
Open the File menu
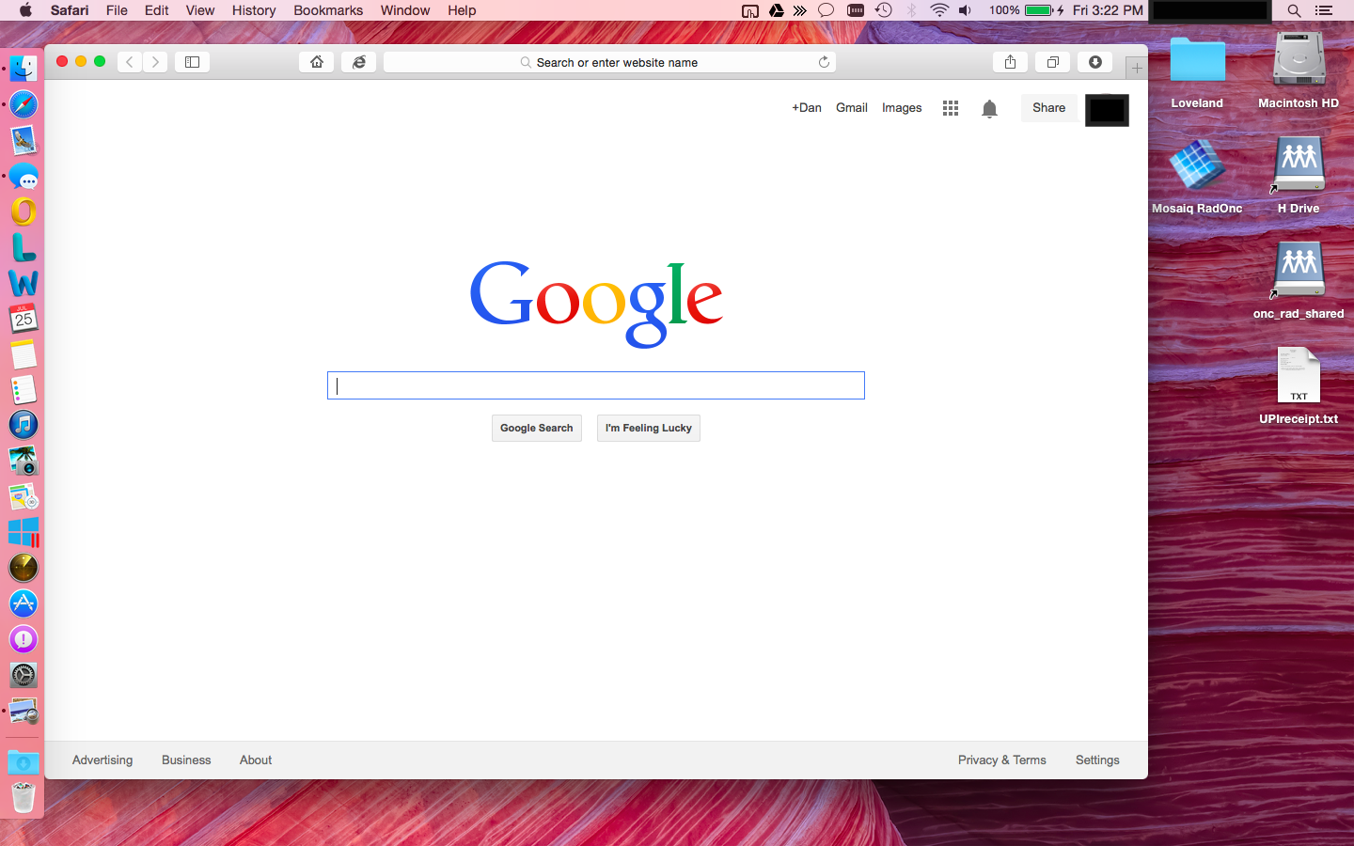point(117,10)
